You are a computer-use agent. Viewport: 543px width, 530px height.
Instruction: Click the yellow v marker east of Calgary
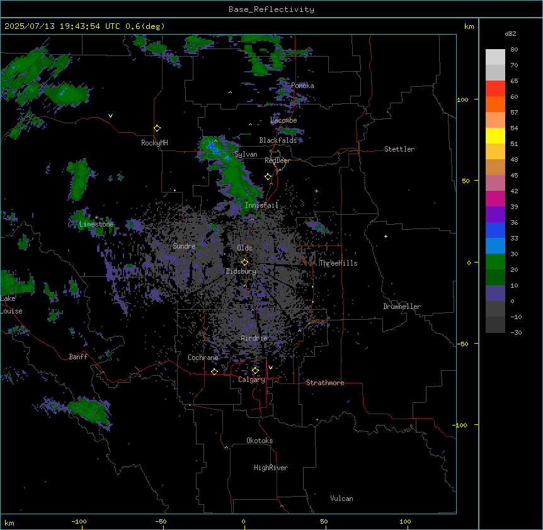270,368
